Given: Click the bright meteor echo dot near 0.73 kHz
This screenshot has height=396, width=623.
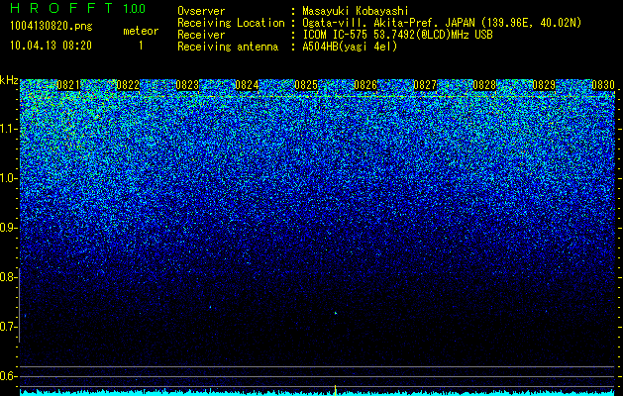Looking at the screenshot, I should pos(336,313).
